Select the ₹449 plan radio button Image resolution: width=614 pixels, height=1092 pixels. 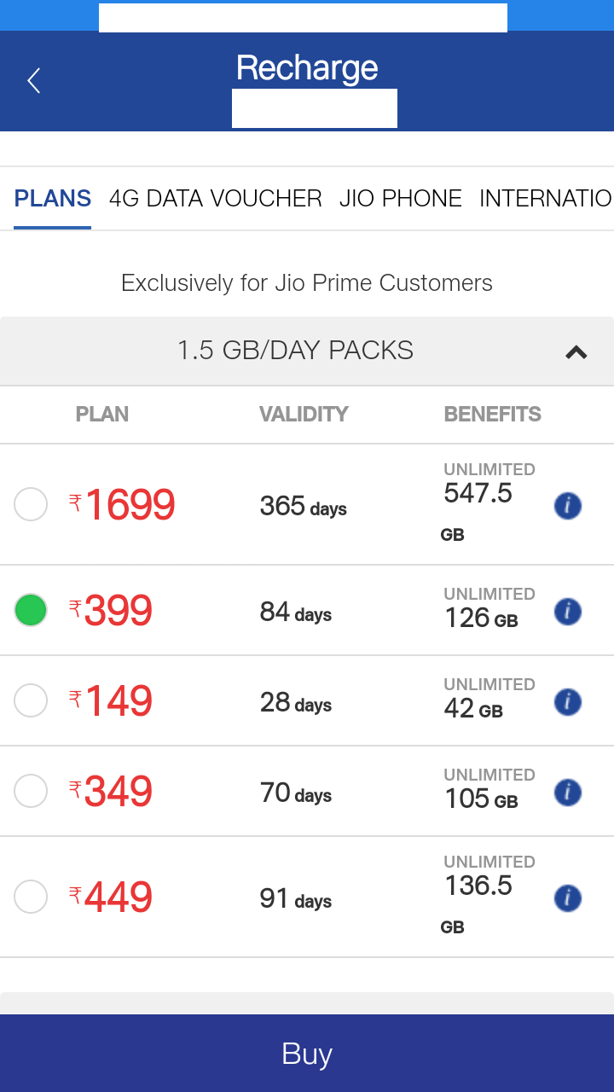click(31, 897)
